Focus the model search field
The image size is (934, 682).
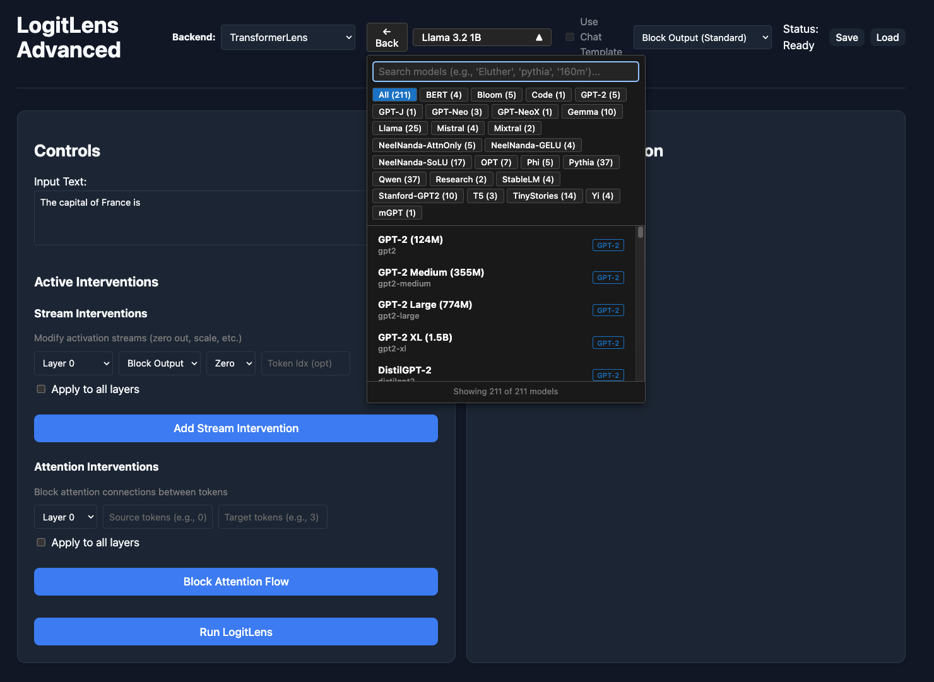[x=505, y=72]
